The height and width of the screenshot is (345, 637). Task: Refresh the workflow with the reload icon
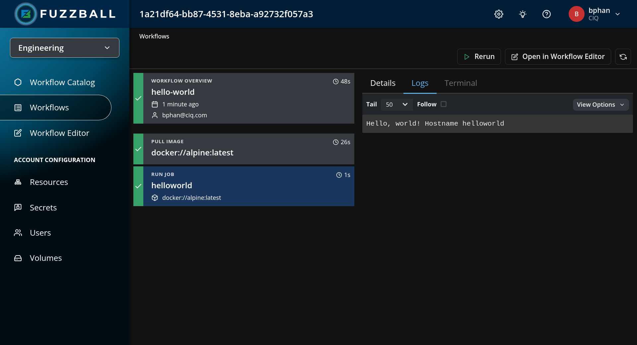click(623, 57)
